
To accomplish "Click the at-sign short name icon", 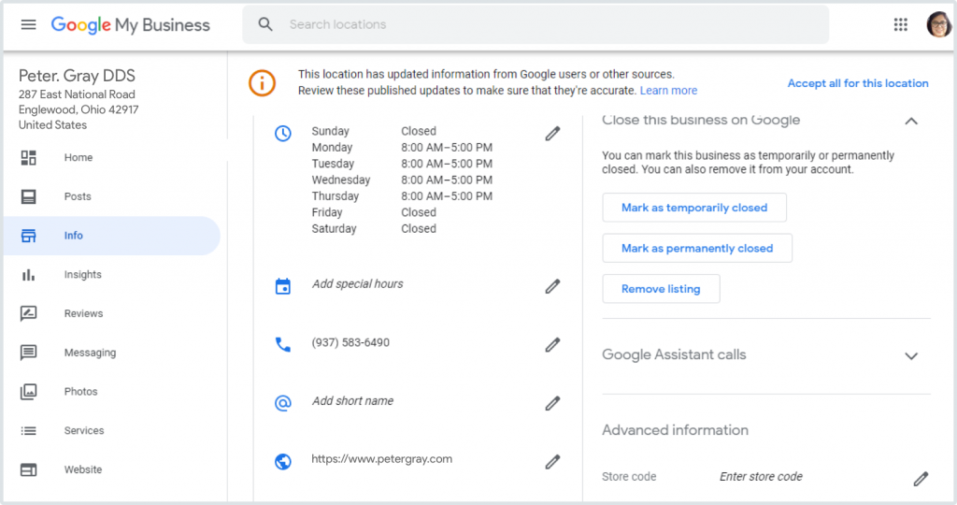I will [282, 403].
